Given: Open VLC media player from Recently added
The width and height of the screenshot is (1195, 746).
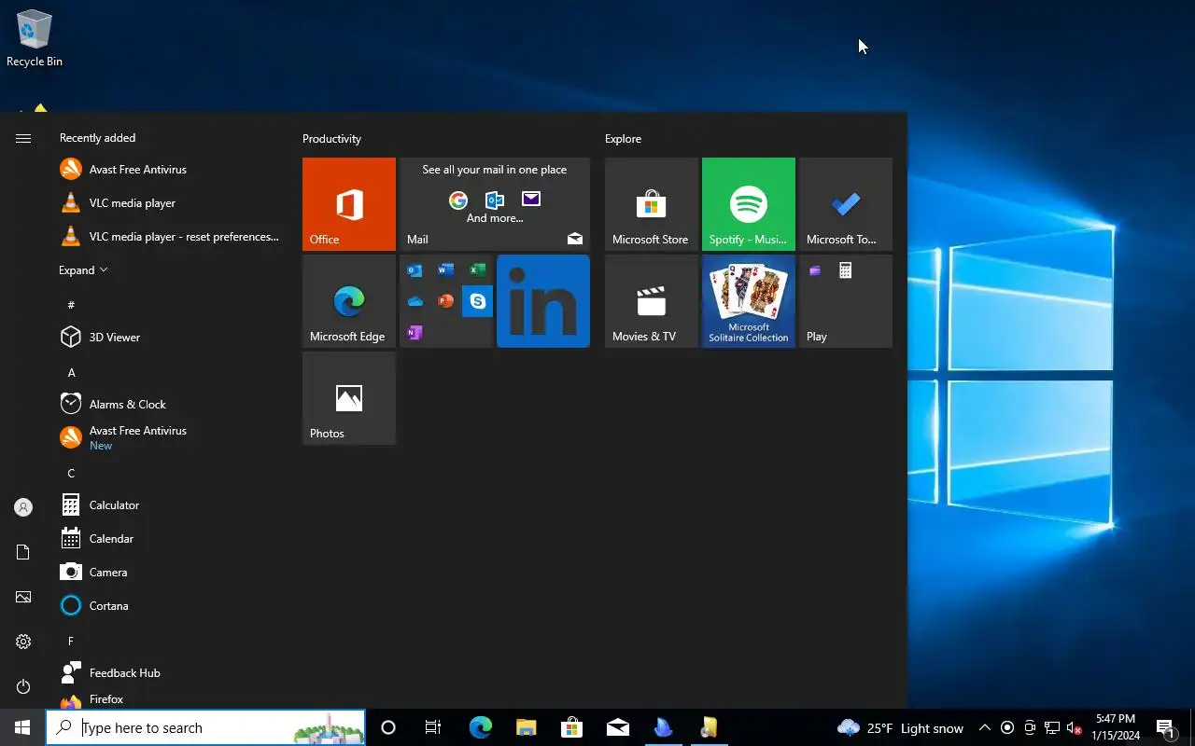Looking at the screenshot, I should (x=170, y=203).
